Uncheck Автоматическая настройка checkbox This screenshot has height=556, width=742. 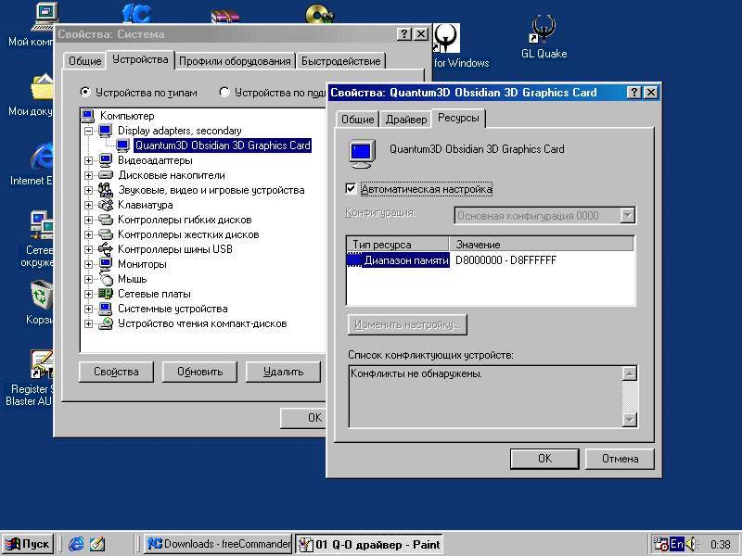(x=351, y=189)
